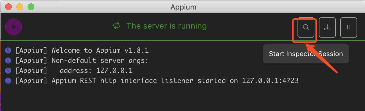
Task: Start an Inspector Session via magnifier icon
Action: [x=306, y=27]
